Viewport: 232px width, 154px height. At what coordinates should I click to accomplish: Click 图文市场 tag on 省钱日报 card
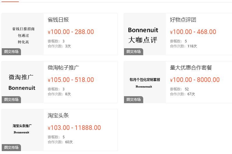pos(11,52)
